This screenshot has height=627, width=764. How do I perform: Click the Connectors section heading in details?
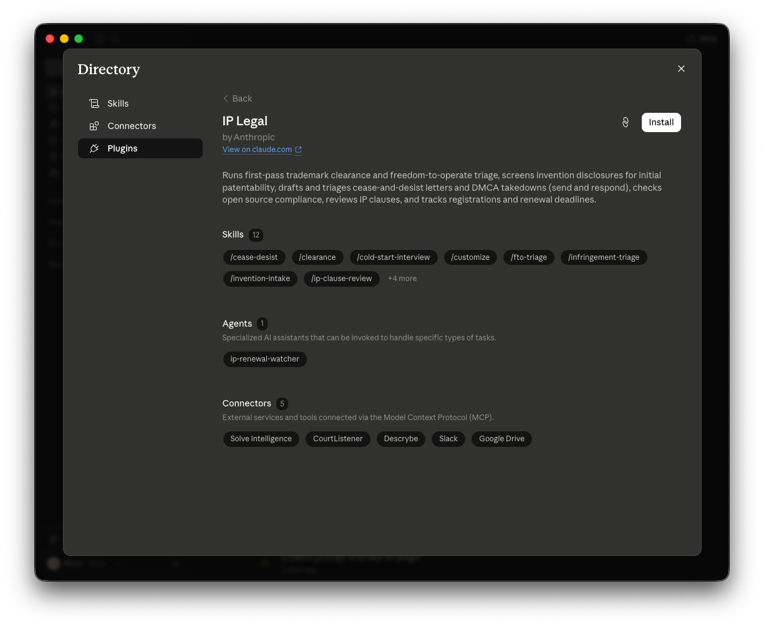[247, 403]
